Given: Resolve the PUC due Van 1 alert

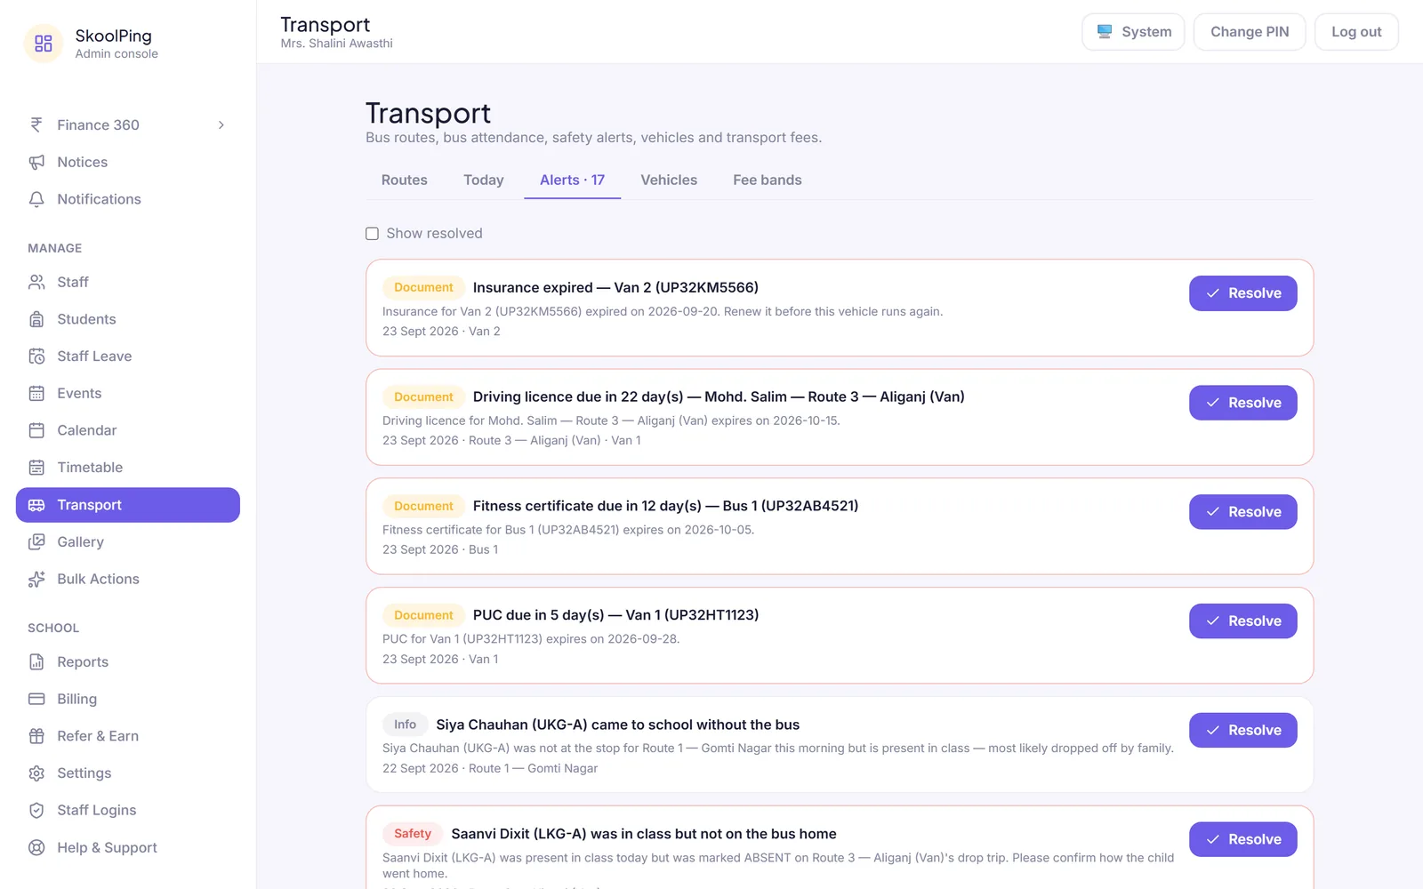Looking at the screenshot, I should pyautogui.click(x=1242, y=621).
